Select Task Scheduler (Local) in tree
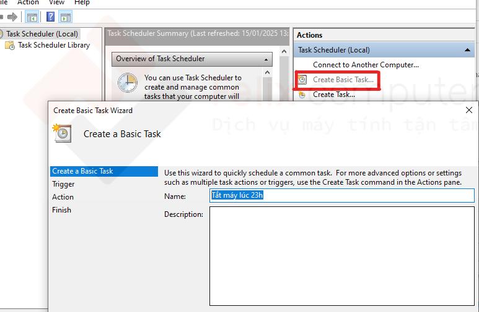This screenshot has height=312, width=479. (x=42, y=34)
